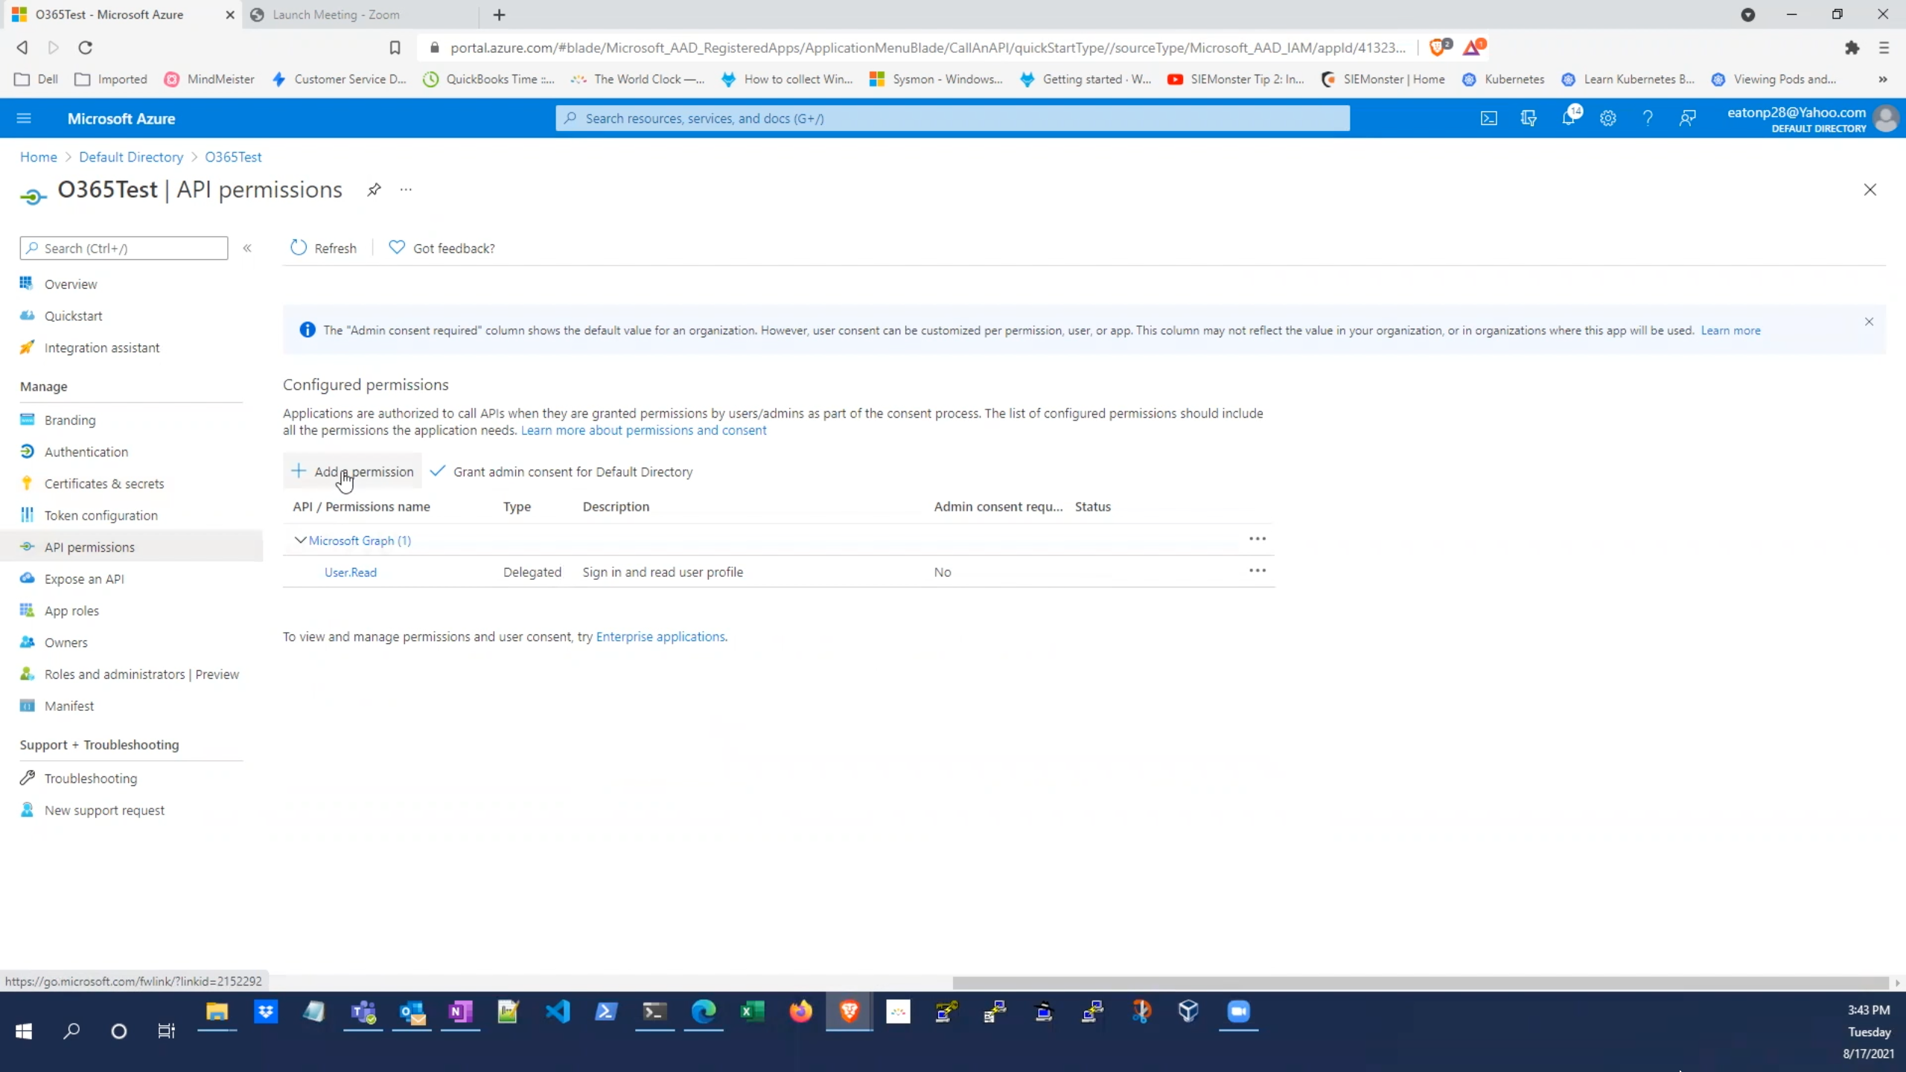Open Excel from the taskbar

click(752, 1012)
